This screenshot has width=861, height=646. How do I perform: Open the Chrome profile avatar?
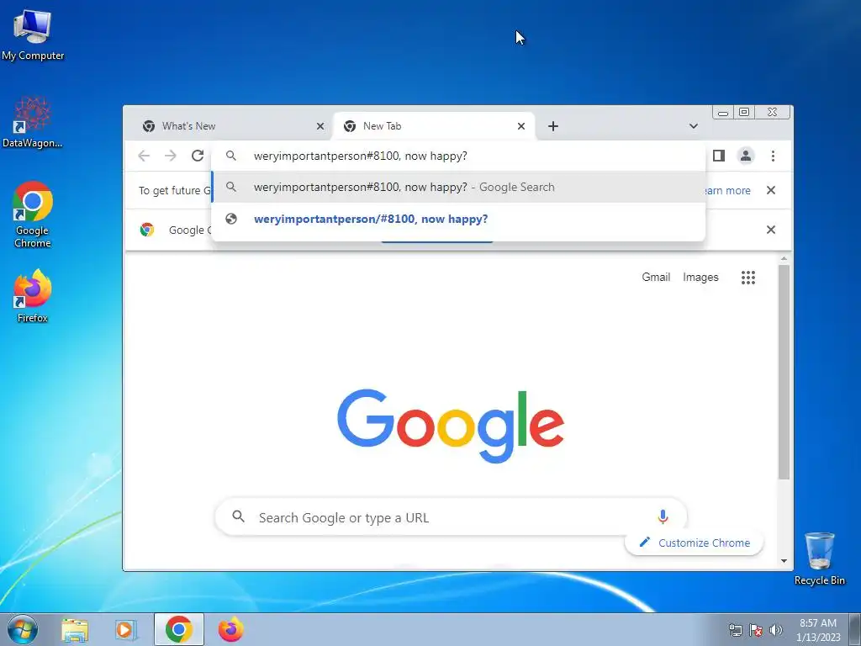pyautogui.click(x=746, y=156)
